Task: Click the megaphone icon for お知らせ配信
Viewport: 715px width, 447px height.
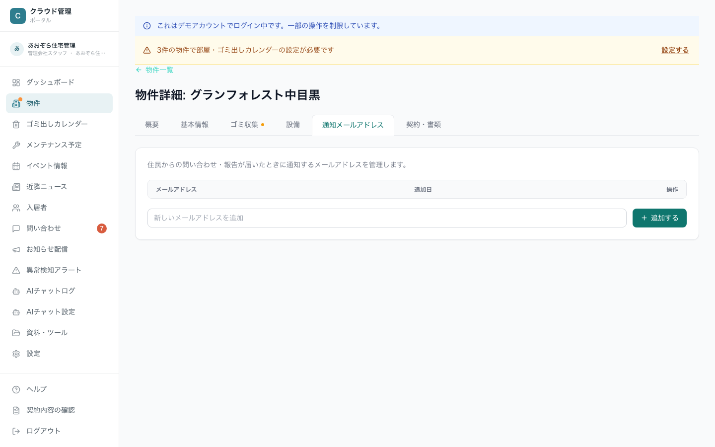Action: click(x=16, y=249)
